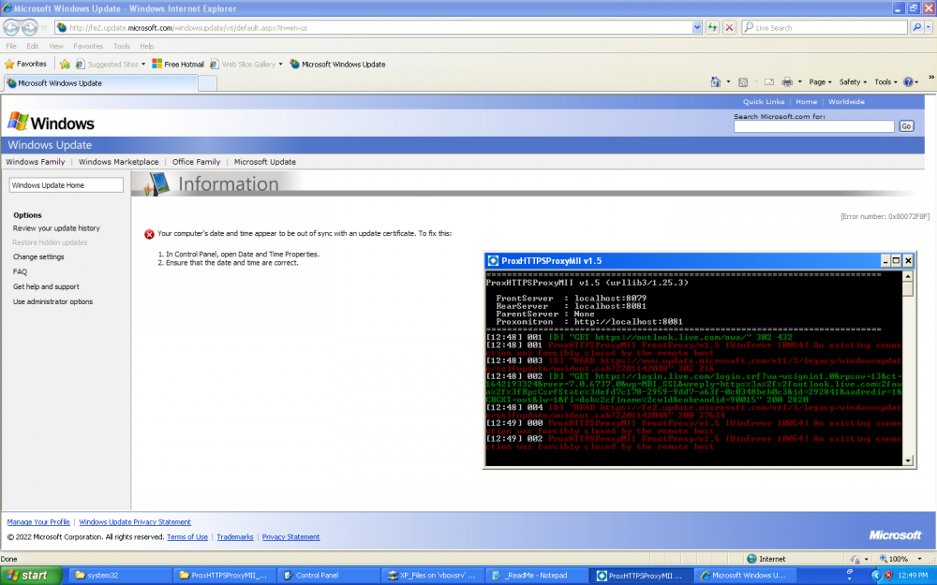Refresh the page with the refresh icon
This screenshot has height=585, width=937.
(x=711, y=26)
